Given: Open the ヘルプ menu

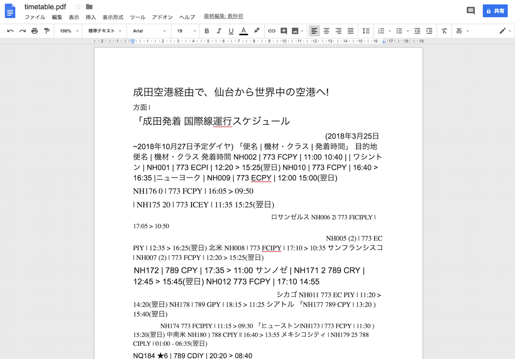Looking at the screenshot, I should [187, 17].
